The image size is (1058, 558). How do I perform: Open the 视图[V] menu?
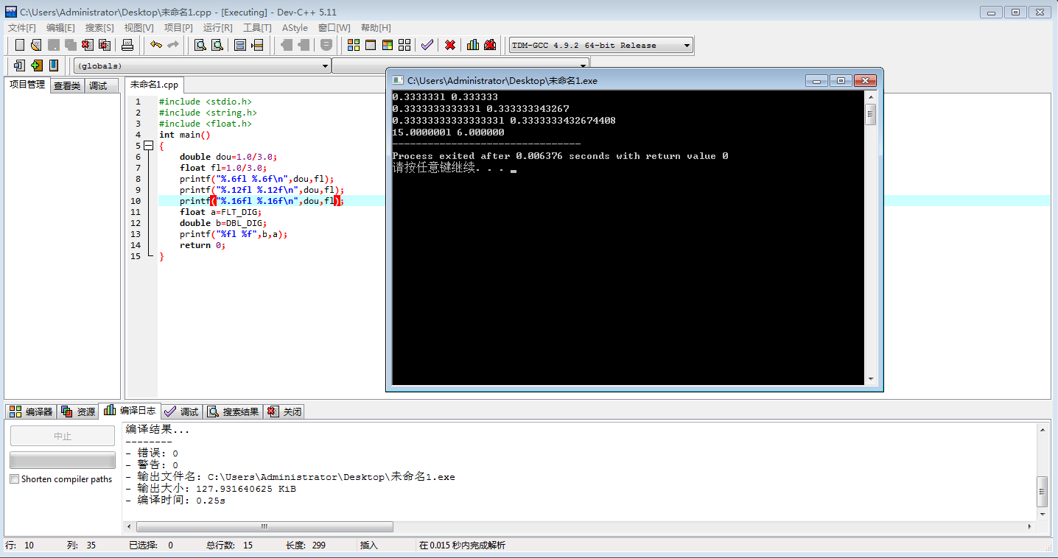[139, 27]
